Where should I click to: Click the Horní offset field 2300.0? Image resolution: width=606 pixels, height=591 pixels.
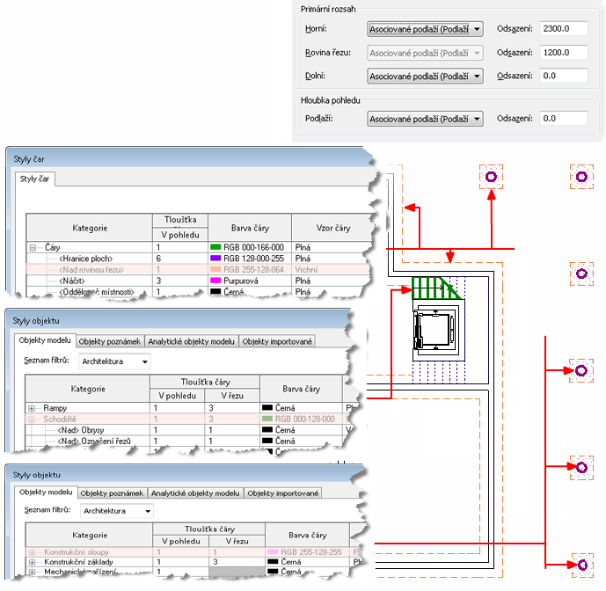[x=564, y=29]
